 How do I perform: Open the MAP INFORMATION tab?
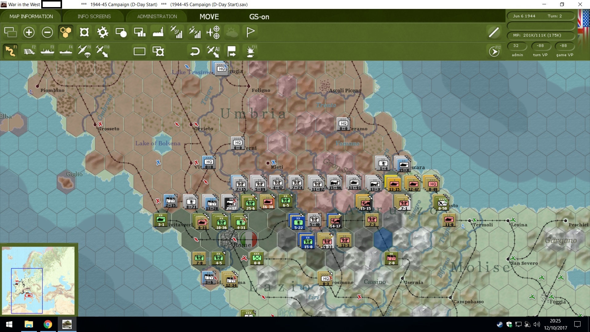point(31,17)
